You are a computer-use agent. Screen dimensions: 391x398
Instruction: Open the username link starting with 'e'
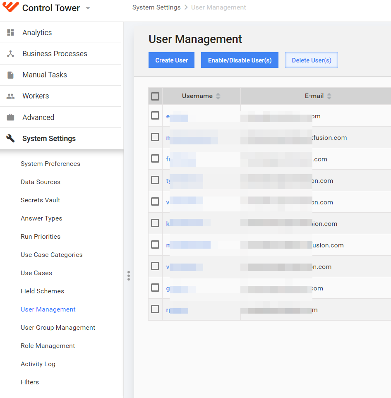pos(177,117)
